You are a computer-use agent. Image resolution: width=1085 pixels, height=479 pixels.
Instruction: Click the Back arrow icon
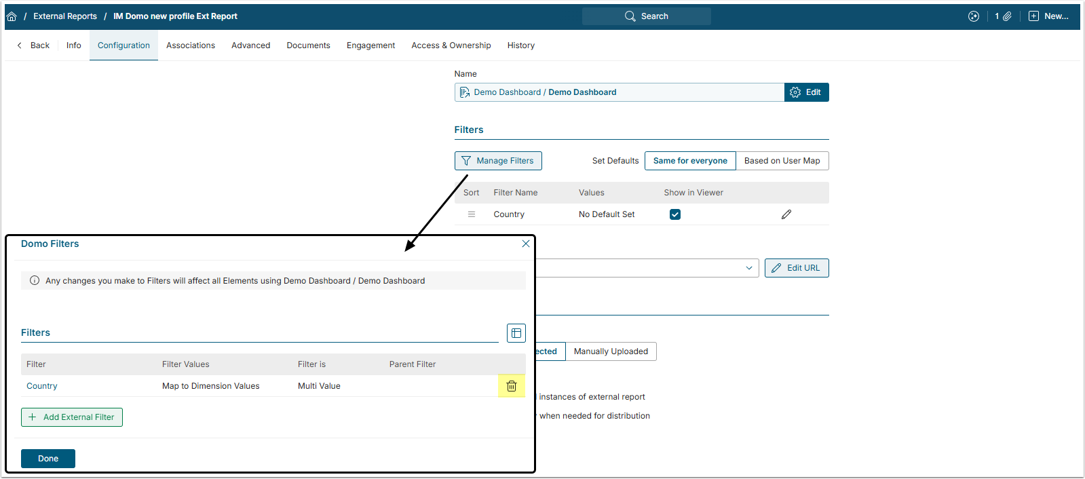(20, 45)
